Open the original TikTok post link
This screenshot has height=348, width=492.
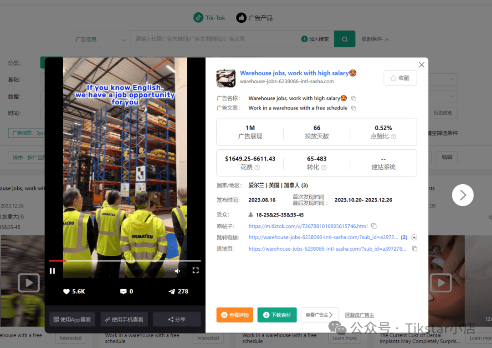pyautogui.click(x=308, y=226)
